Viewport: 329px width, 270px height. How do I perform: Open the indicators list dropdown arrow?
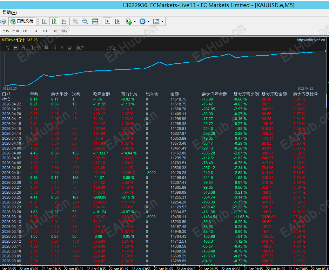(x=135, y=21)
